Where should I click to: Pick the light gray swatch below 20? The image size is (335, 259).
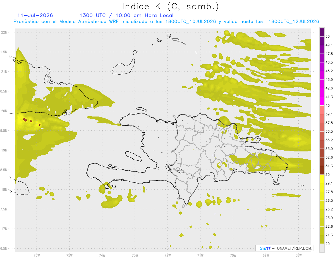pos(322,248)
